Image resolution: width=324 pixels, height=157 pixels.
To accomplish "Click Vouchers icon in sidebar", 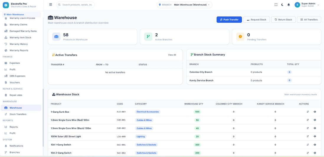I will (x=6, y=82).
